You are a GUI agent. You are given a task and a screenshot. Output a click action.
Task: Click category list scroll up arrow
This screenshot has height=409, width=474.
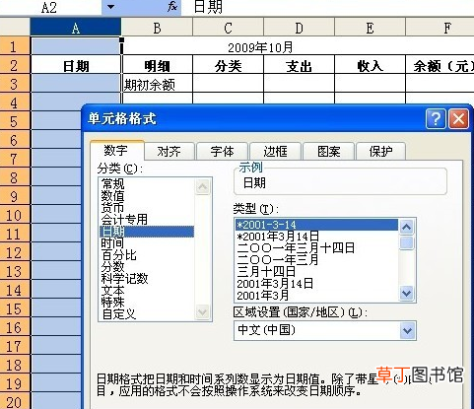click(202, 186)
